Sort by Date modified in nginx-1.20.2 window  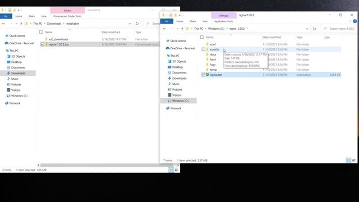click(271, 37)
